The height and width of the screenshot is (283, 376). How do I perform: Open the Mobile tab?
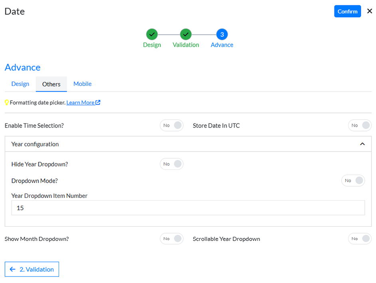(82, 84)
